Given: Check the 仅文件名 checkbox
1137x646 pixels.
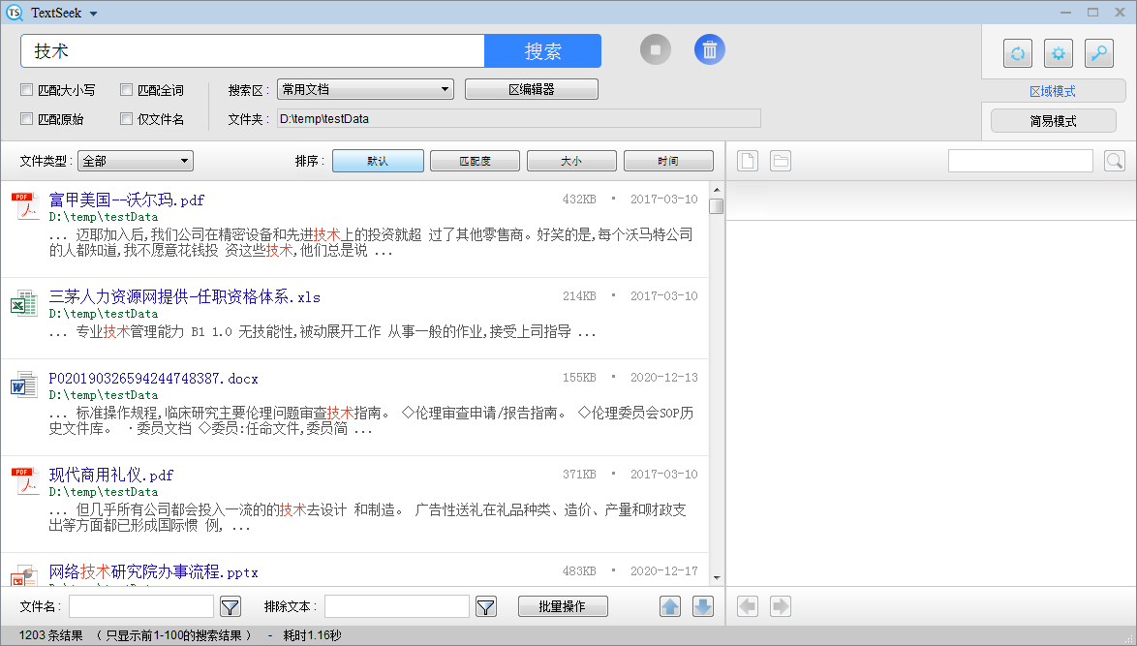Looking at the screenshot, I should pos(127,119).
